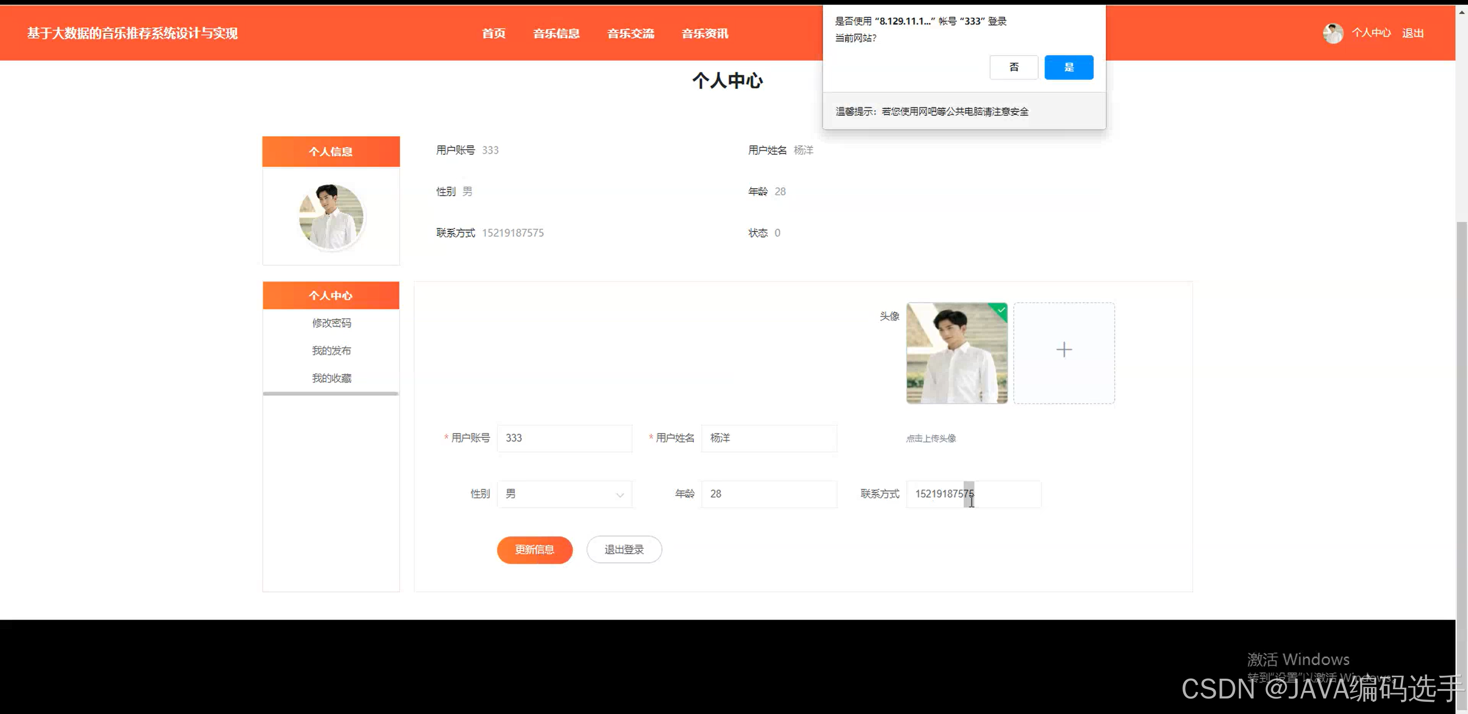Click the circular profile photo in 个人信息 panel
1468x714 pixels.
pos(330,217)
